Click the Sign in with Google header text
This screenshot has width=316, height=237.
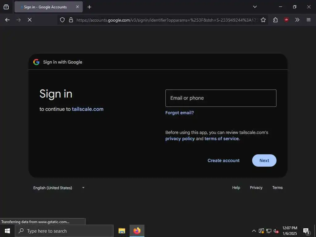pos(63,62)
